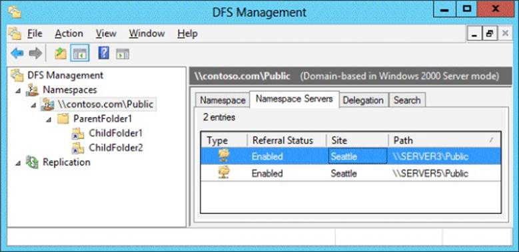Click the Up One Level folder icon
Viewport: 519px width, 252px height.
click(x=61, y=53)
